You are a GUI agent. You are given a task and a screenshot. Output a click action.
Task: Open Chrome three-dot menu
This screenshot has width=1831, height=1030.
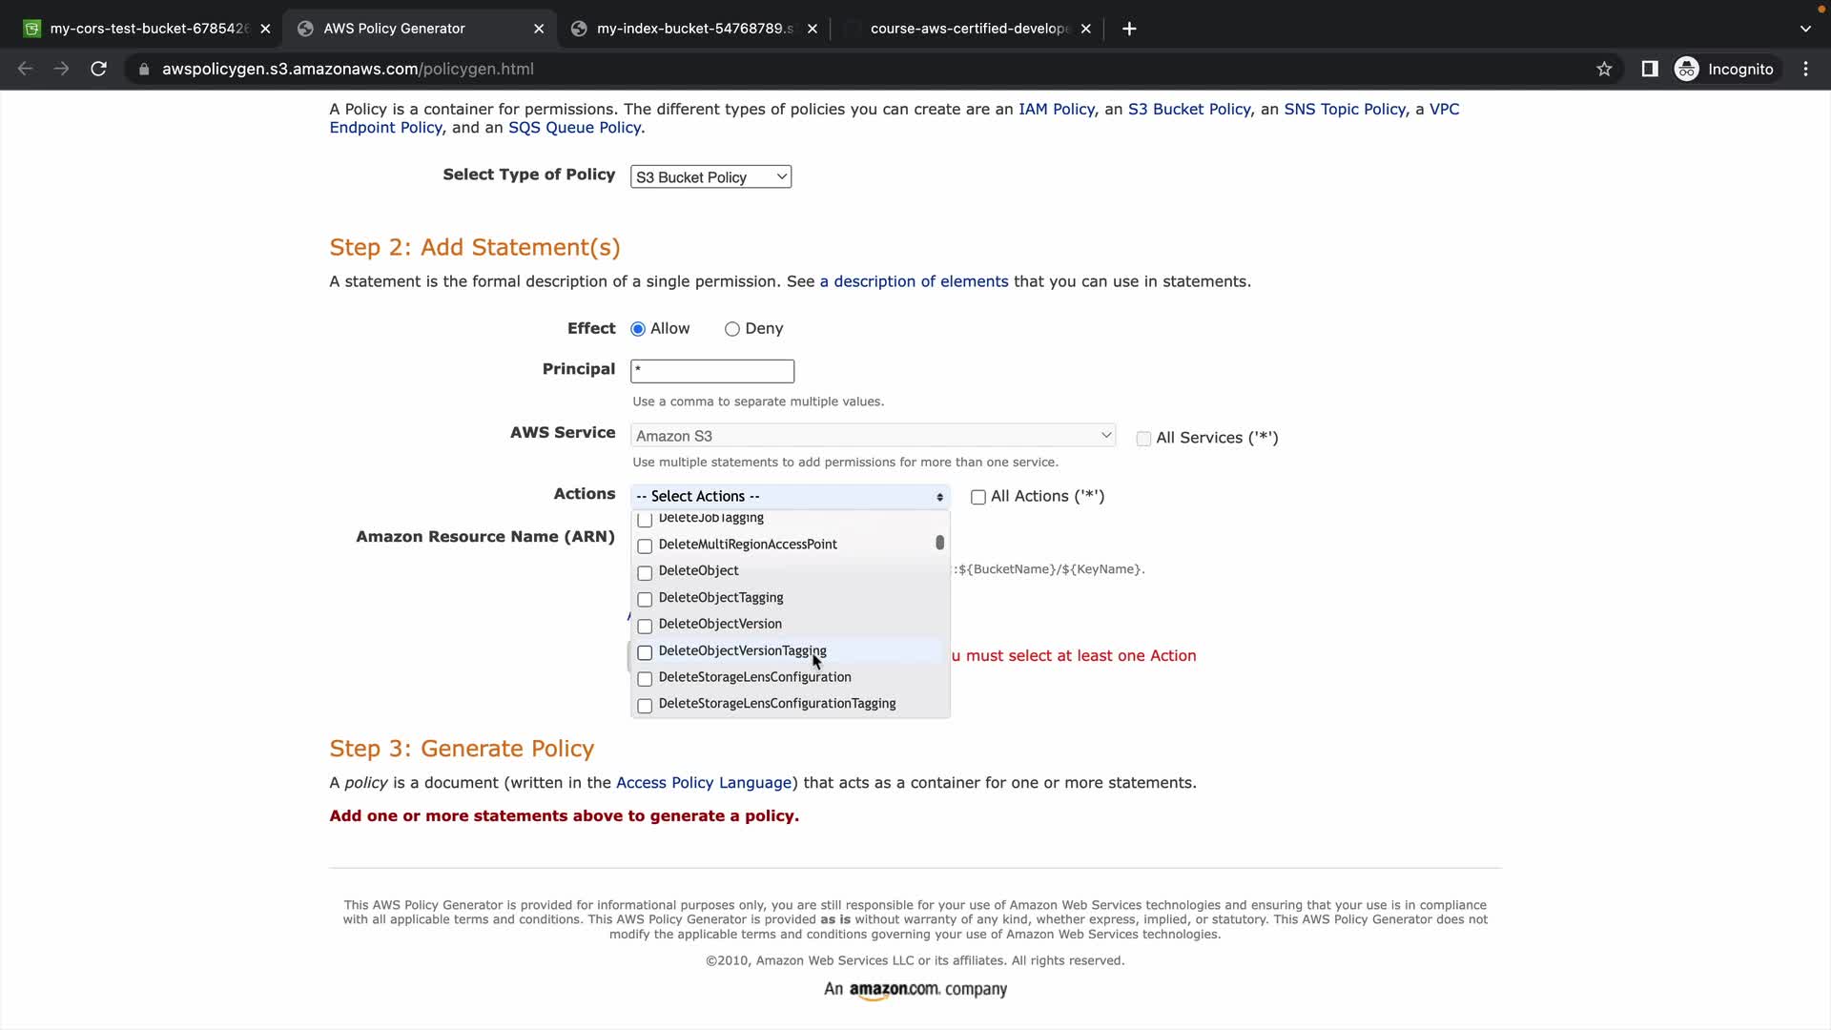pyautogui.click(x=1805, y=69)
